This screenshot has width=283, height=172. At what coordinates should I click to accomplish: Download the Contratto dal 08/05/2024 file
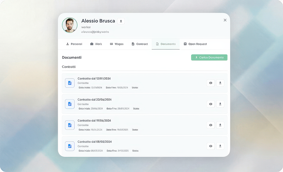[x=220, y=146]
